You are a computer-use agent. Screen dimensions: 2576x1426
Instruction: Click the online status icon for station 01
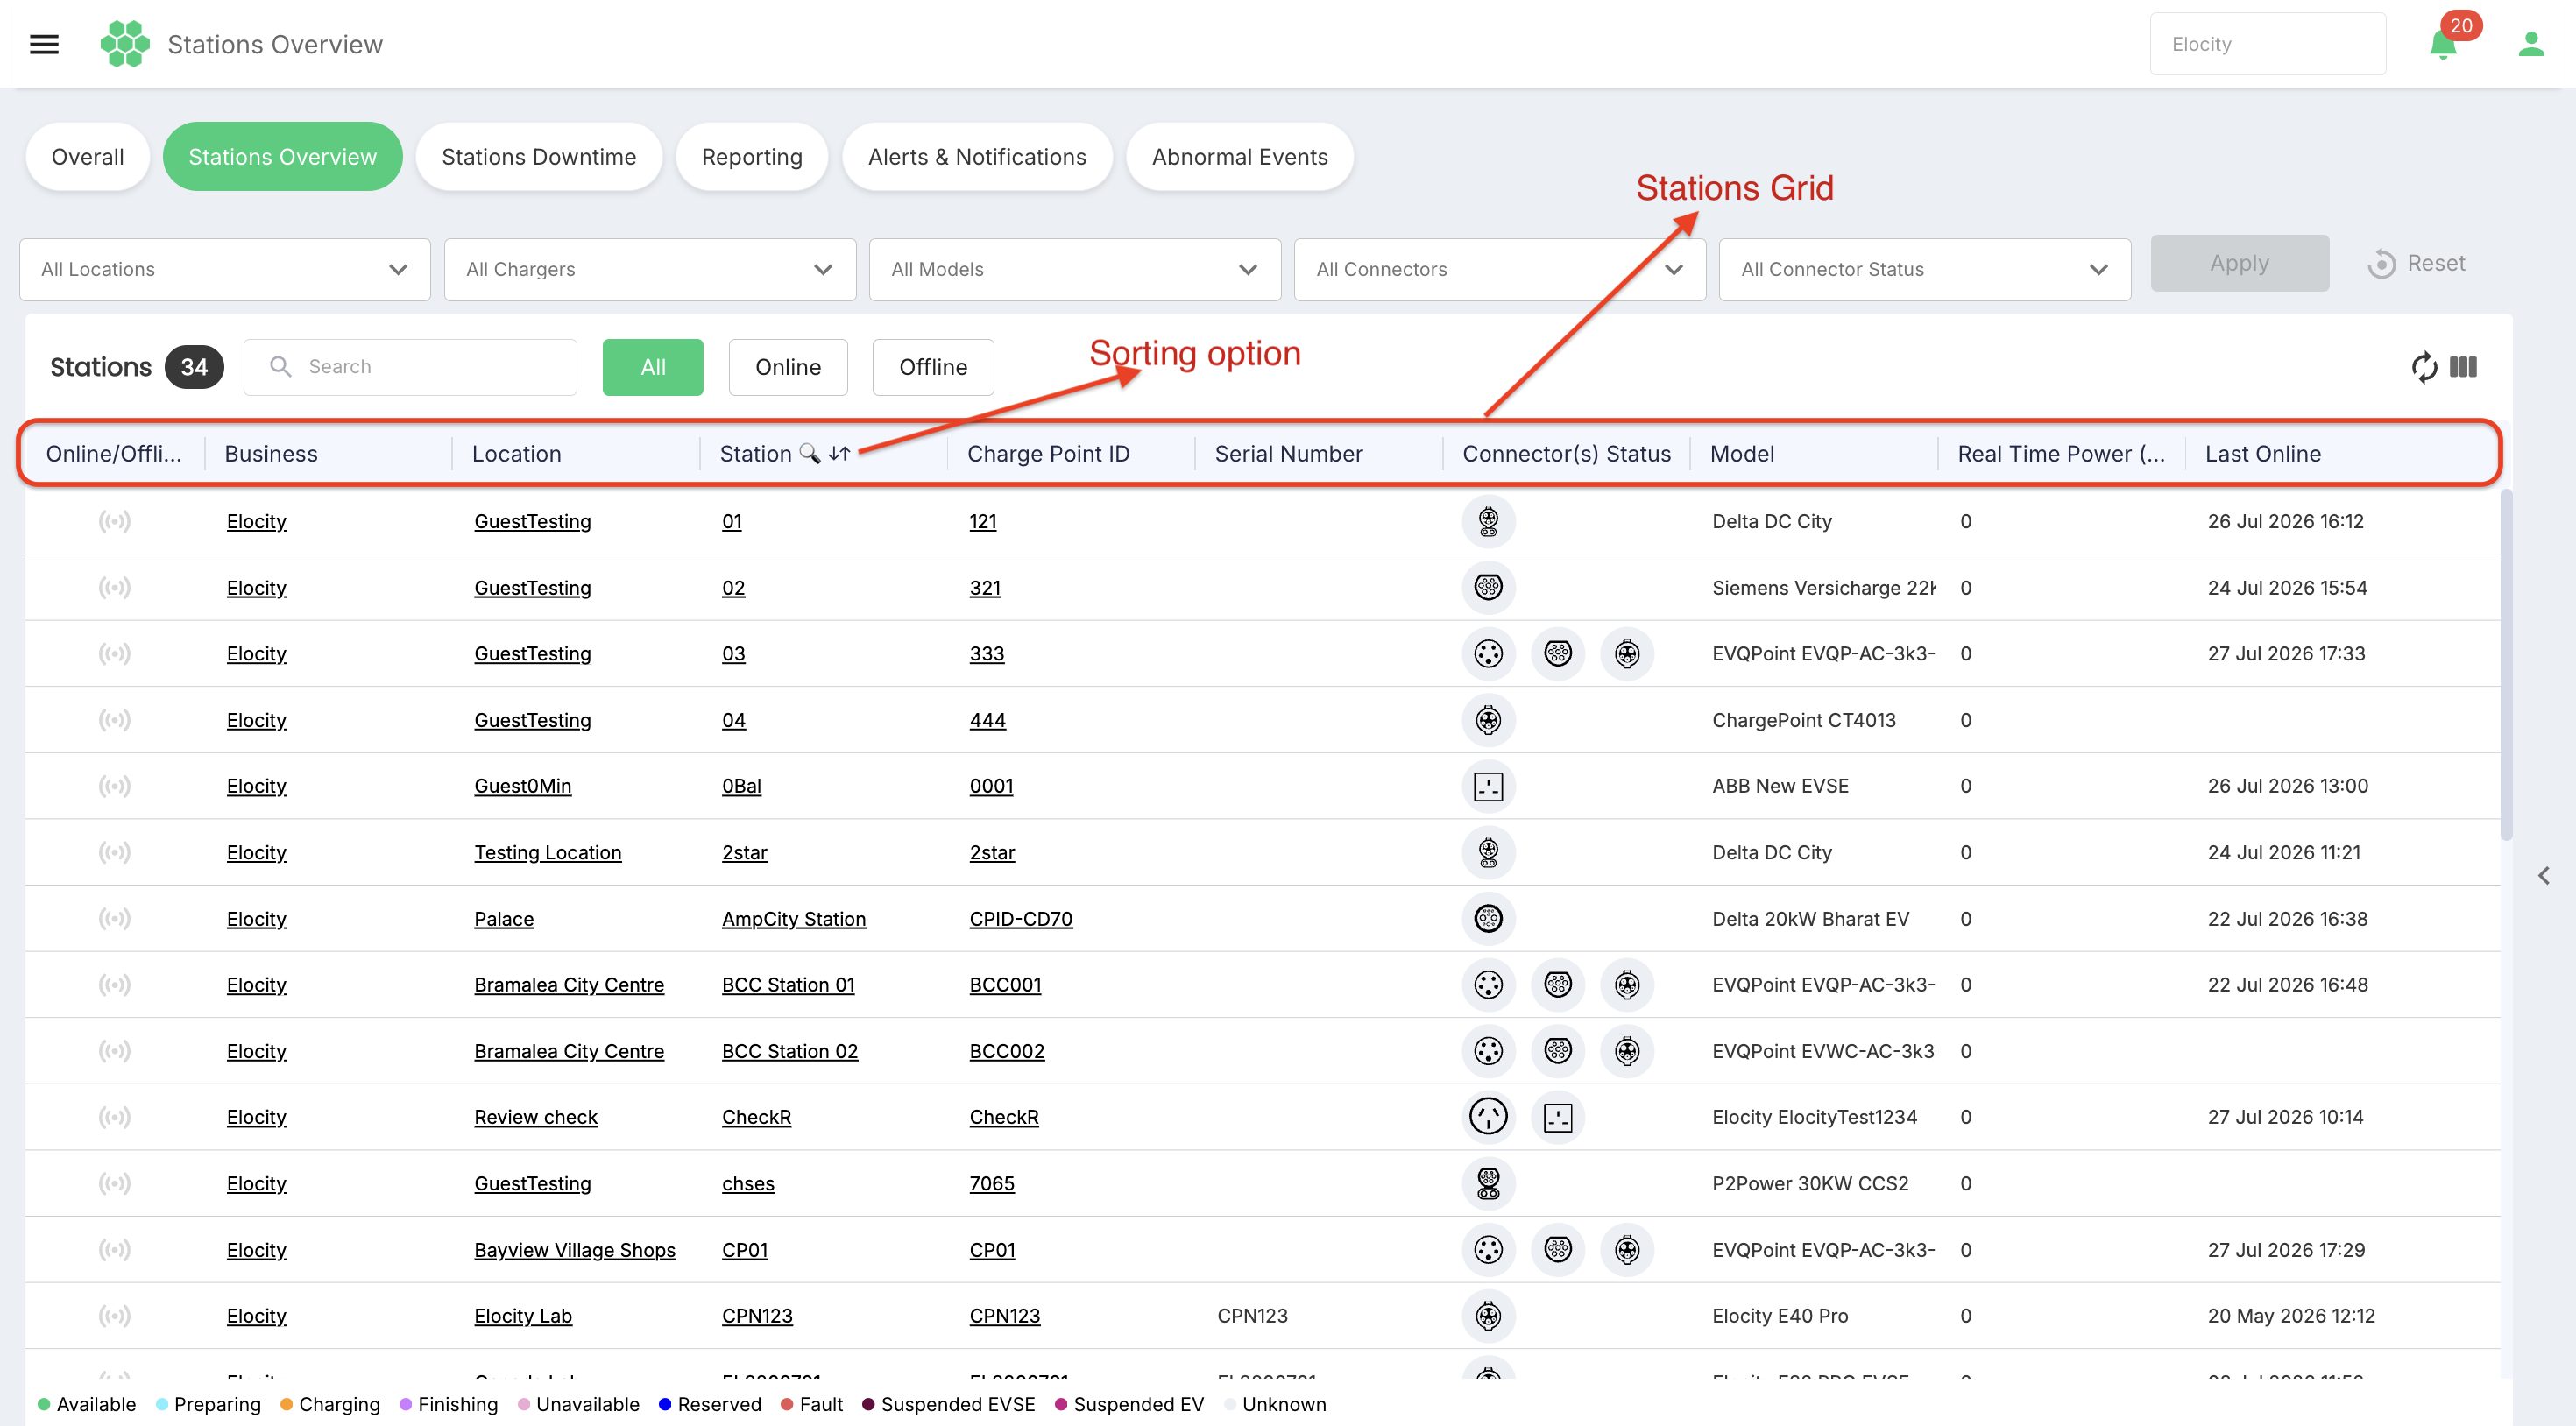pos(115,521)
